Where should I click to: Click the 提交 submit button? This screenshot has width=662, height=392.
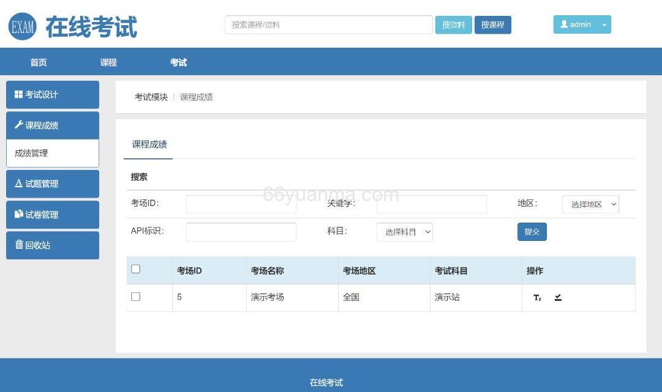coord(532,231)
